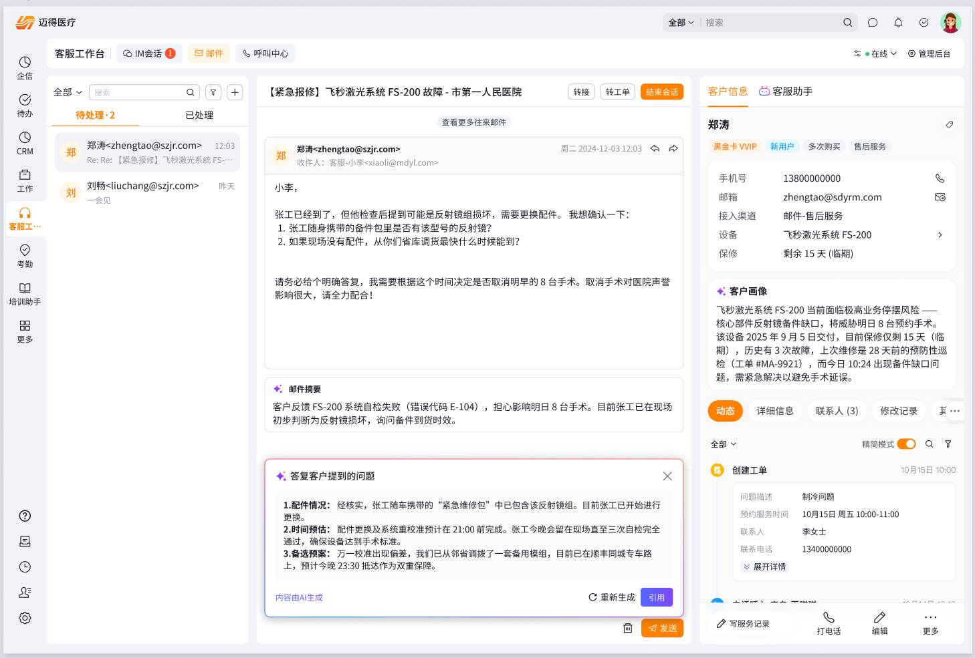
Task: Click the 结束会话 button
Action: (661, 92)
